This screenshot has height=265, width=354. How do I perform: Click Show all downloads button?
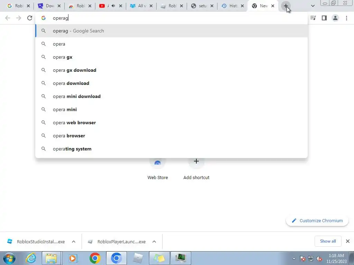click(x=328, y=241)
